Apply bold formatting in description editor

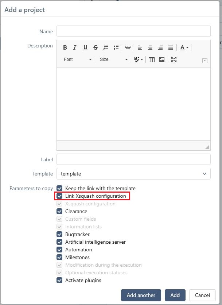click(x=65, y=47)
